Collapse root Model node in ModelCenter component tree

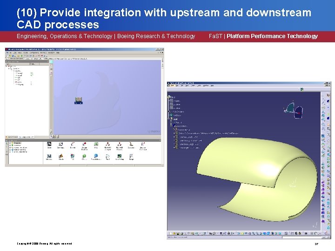pyautogui.click(x=7, y=66)
